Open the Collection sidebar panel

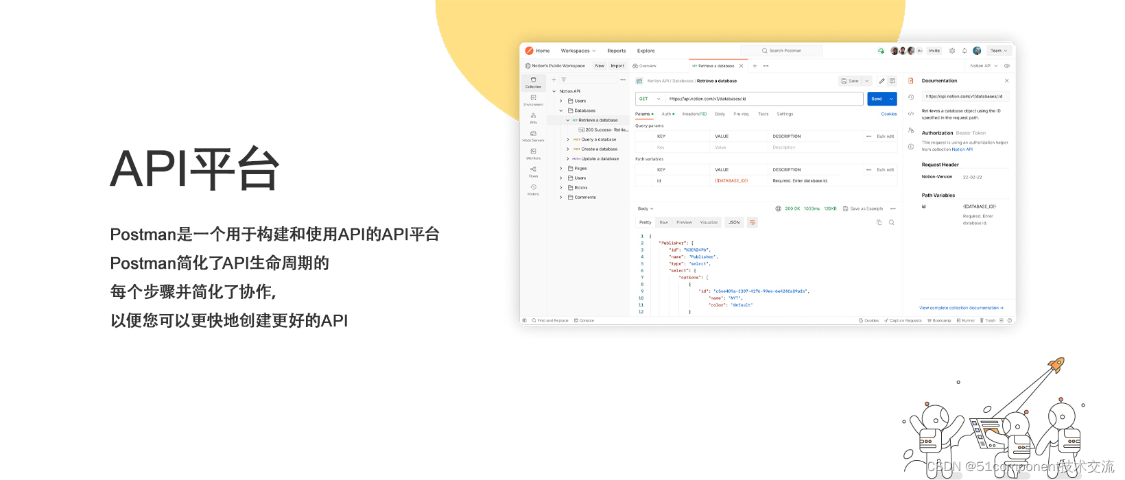point(533,82)
